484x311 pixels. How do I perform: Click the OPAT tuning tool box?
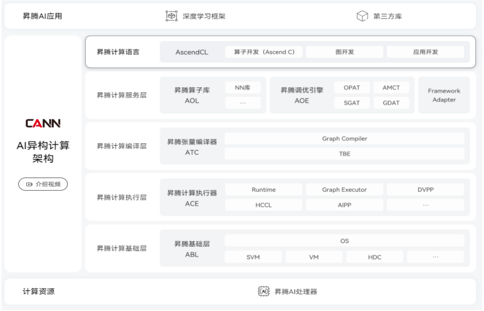[352, 88]
